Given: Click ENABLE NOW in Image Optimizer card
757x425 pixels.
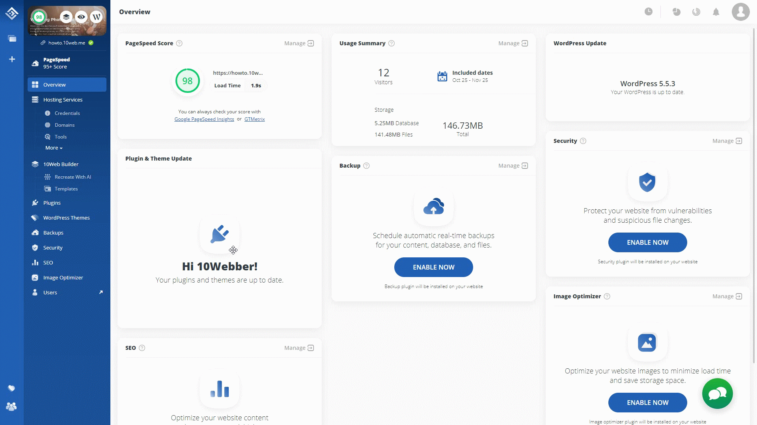Looking at the screenshot, I should pyautogui.click(x=648, y=403).
